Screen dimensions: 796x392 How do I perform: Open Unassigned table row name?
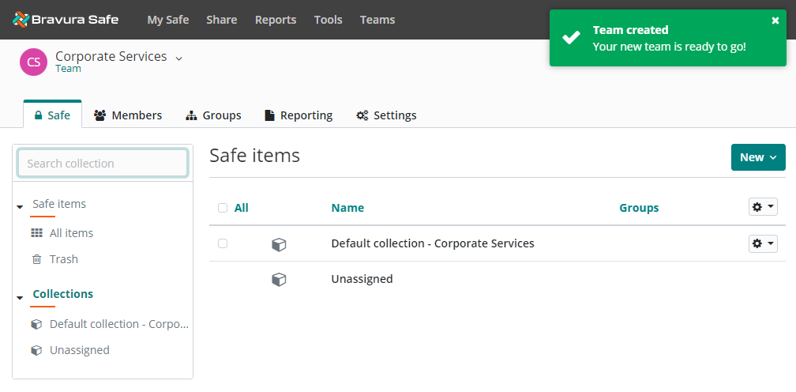pyautogui.click(x=362, y=279)
